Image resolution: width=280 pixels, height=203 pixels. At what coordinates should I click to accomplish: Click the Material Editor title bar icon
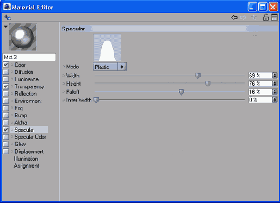[7, 7]
